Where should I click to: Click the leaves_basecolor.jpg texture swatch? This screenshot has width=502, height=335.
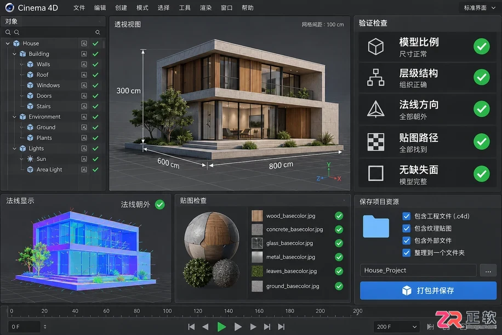point(257,271)
